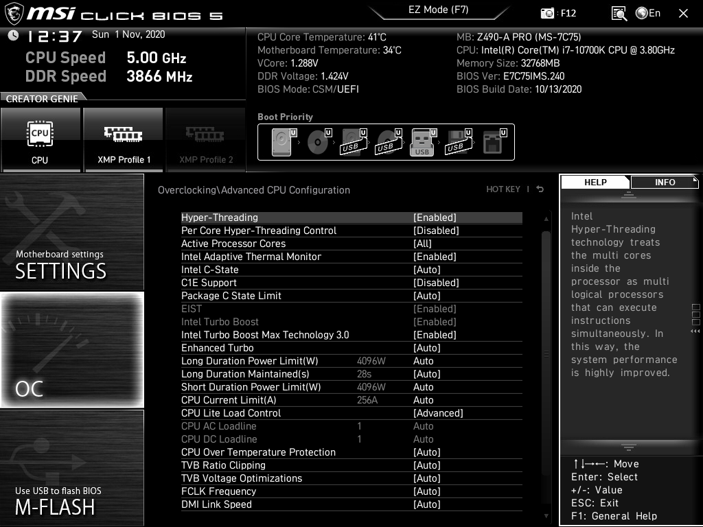Image resolution: width=703 pixels, height=527 pixels.
Task: Click help panel top collapse handle
Action: 629,195
